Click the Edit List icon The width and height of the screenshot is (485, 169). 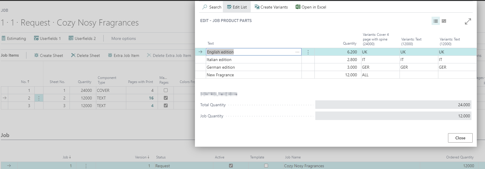[x=229, y=7]
